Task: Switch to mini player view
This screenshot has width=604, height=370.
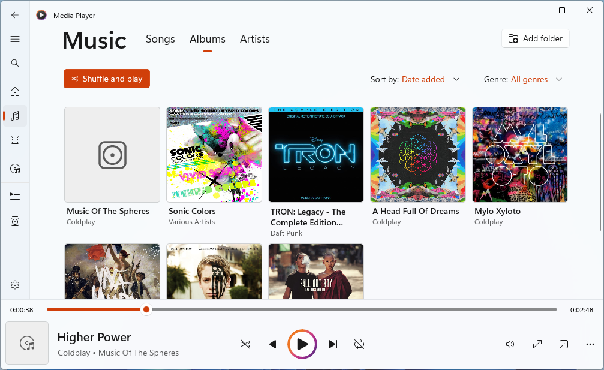Action: tap(564, 344)
